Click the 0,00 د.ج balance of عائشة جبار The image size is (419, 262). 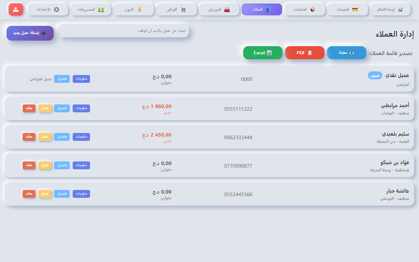pyautogui.click(x=162, y=192)
